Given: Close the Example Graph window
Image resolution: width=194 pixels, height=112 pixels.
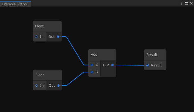Looking at the screenshot, I should click(x=191, y=3).
